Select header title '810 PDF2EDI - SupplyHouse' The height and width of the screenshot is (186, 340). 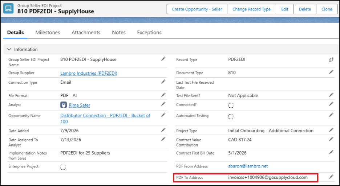pos(56,11)
